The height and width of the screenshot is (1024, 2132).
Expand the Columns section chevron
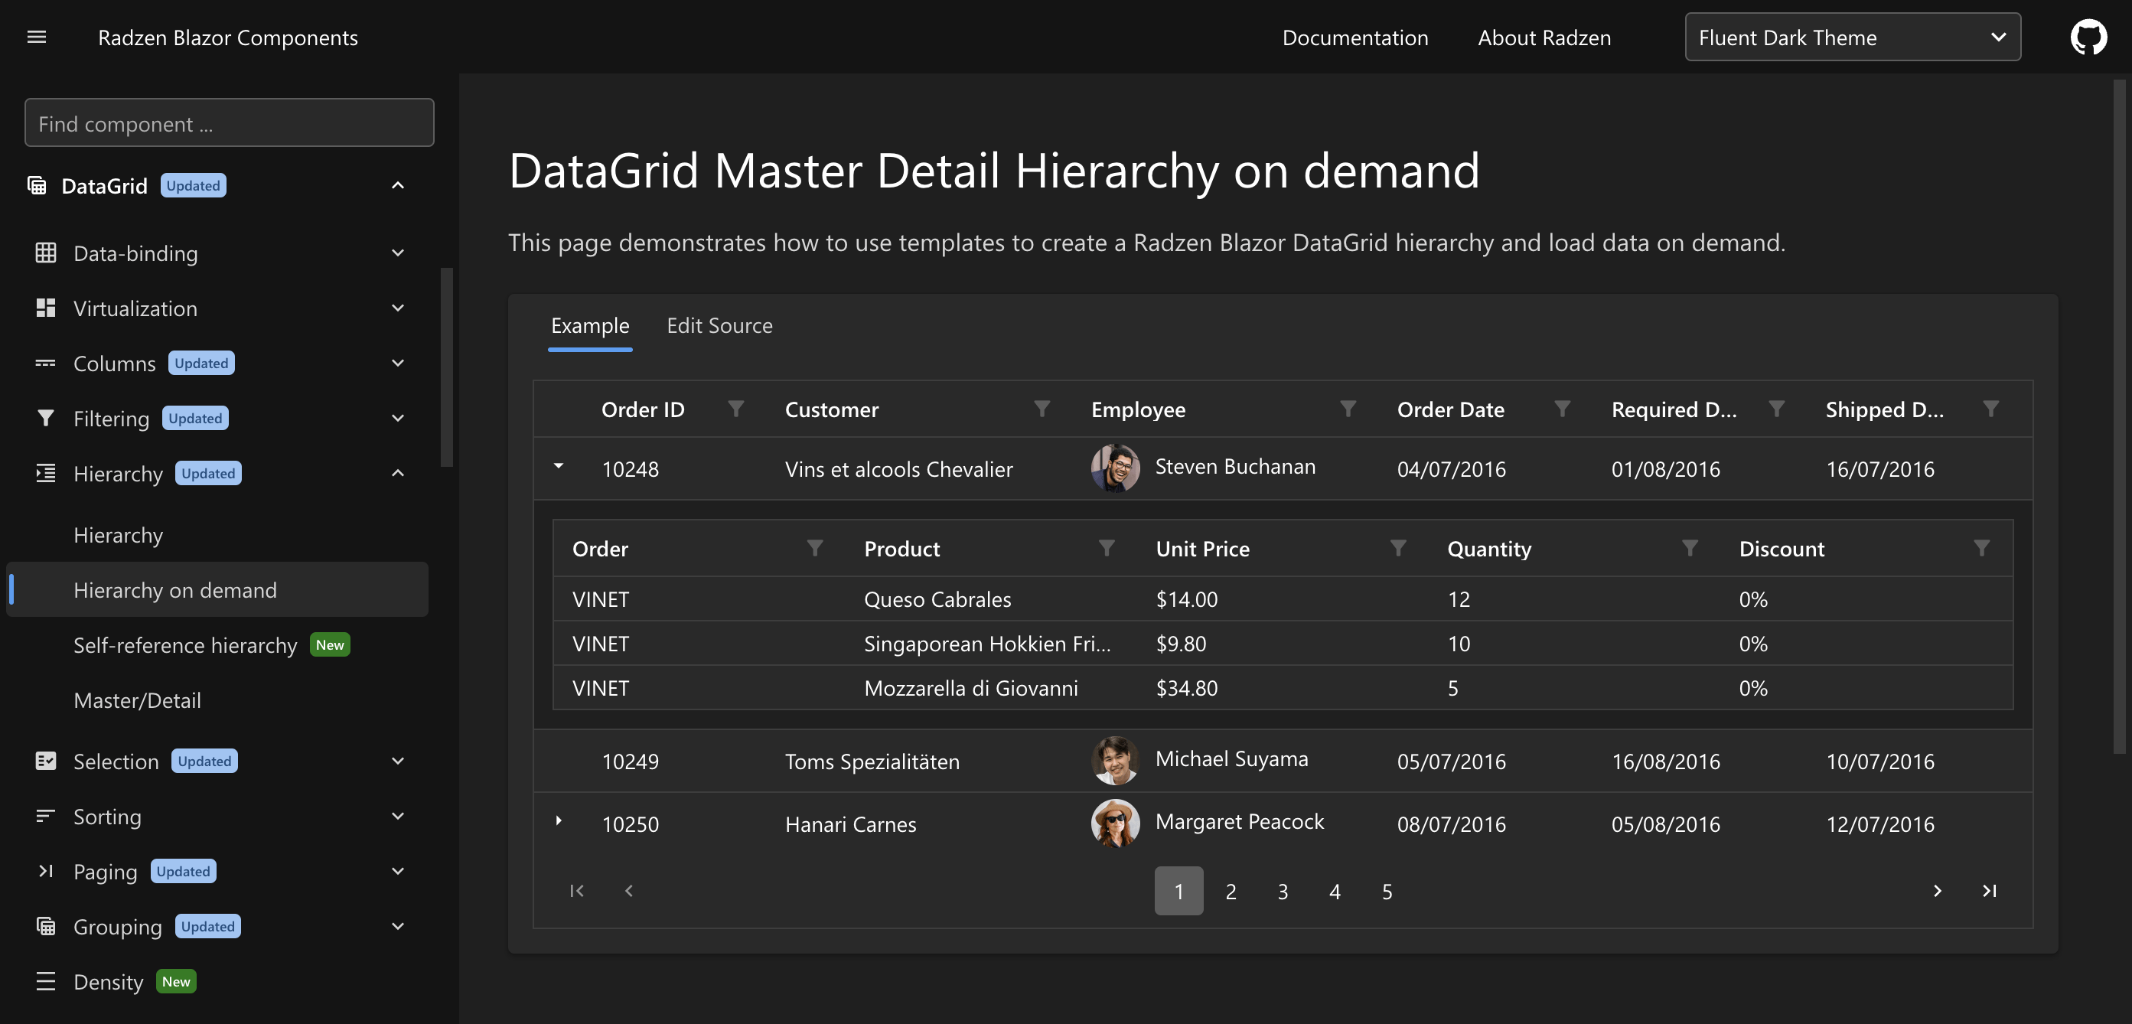[398, 364]
